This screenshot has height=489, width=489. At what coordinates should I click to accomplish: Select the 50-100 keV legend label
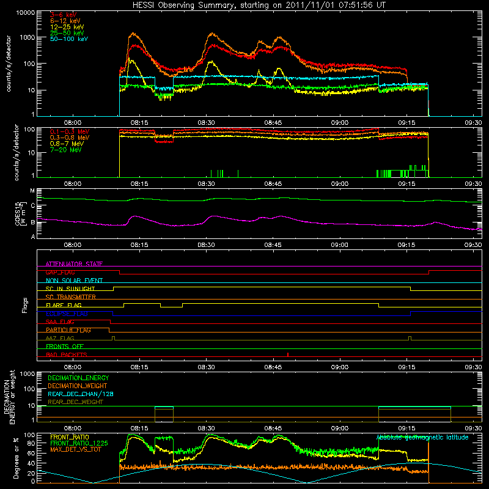69,39
